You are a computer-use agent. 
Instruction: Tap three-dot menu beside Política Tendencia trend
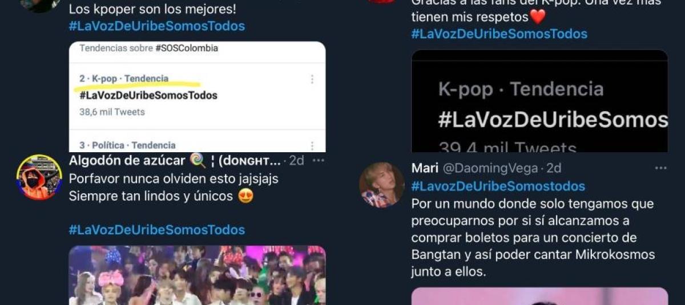[312, 146]
